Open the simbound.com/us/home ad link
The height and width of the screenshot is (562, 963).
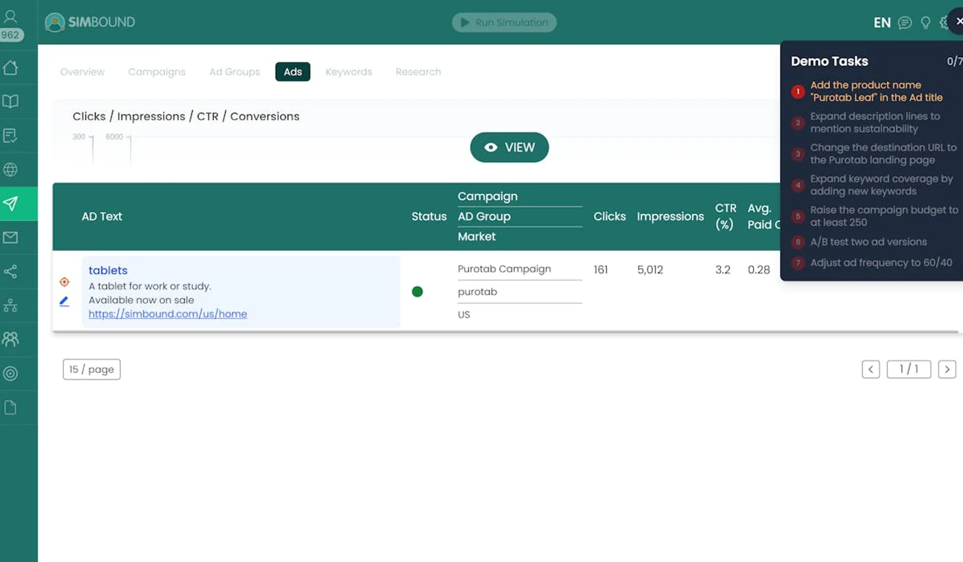[x=168, y=314]
